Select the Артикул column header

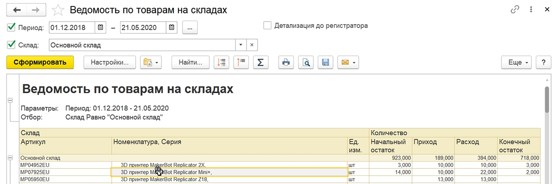coord(65,145)
